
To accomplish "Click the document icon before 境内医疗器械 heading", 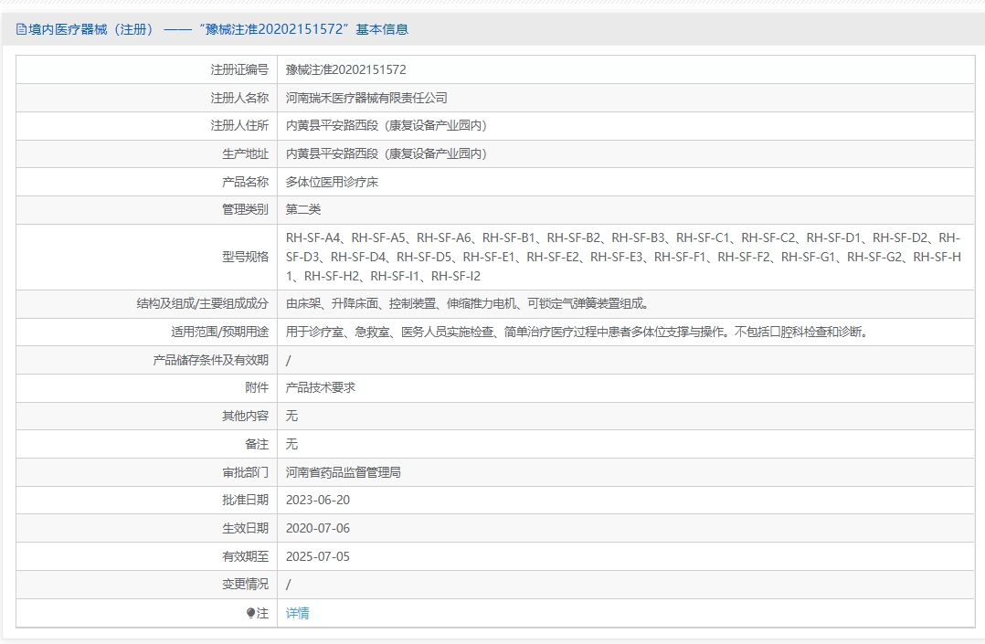I will pos(21,29).
